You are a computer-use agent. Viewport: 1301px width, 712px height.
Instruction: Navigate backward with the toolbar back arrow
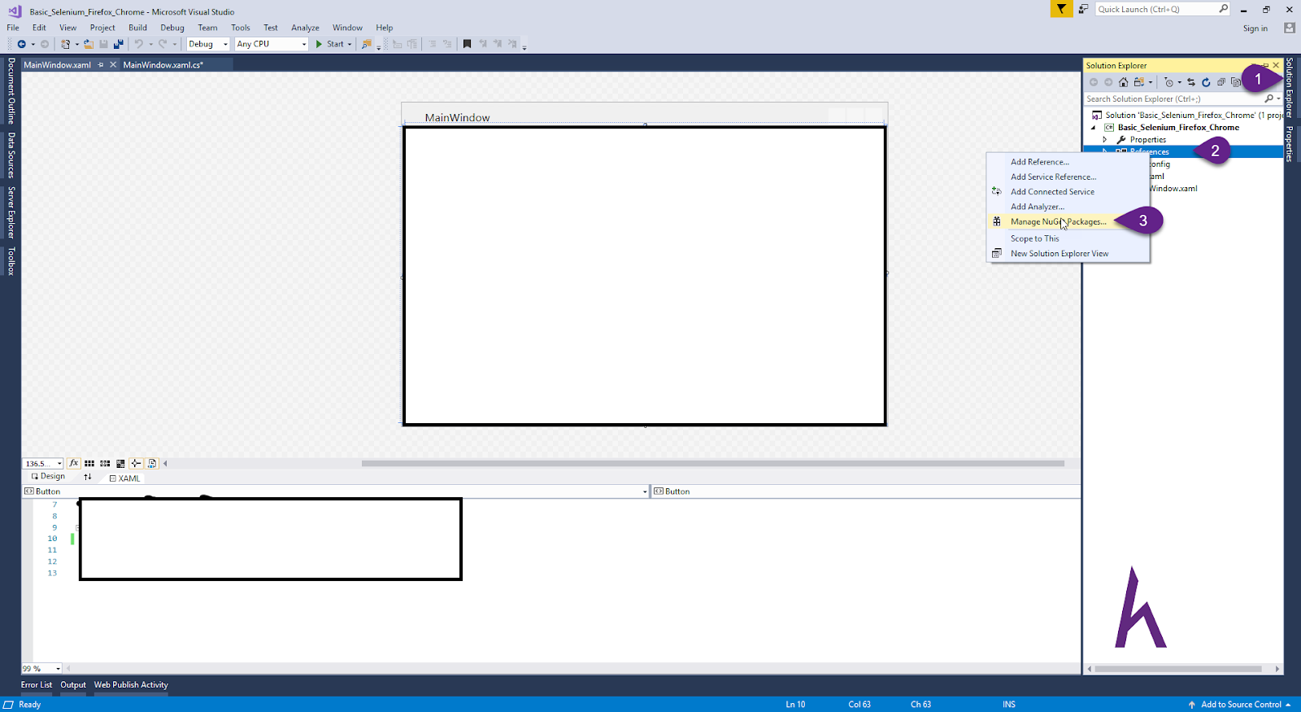[22, 44]
